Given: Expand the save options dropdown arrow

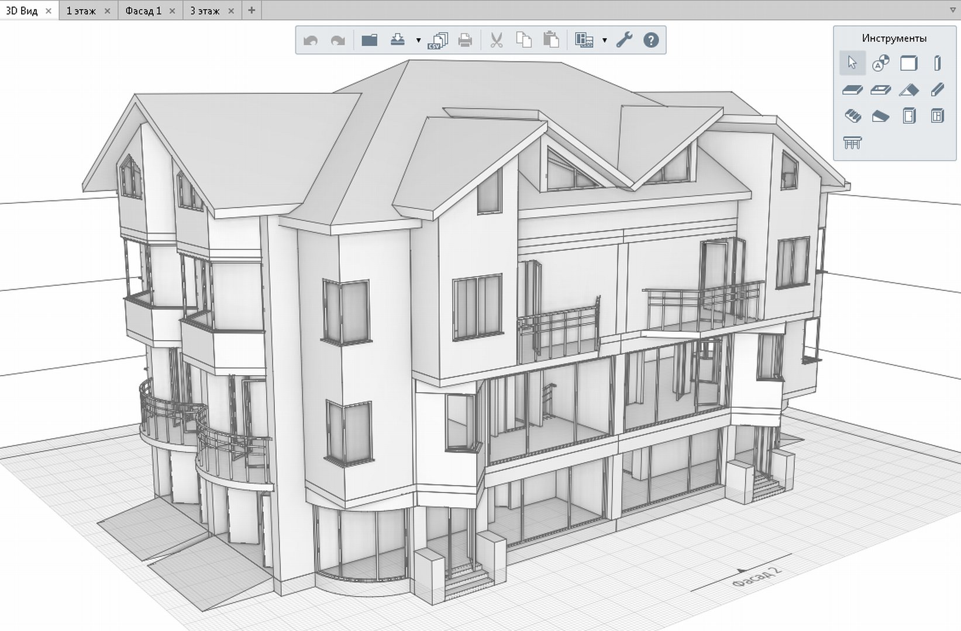Looking at the screenshot, I should [418, 40].
